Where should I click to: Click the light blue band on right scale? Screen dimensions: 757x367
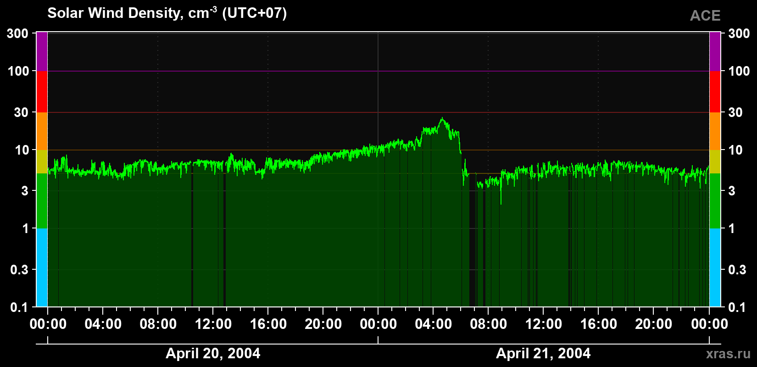click(x=715, y=267)
